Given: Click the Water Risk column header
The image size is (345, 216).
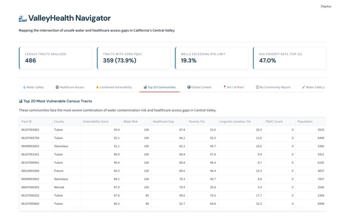Looking at the screenshot, I should coord(136,121).
